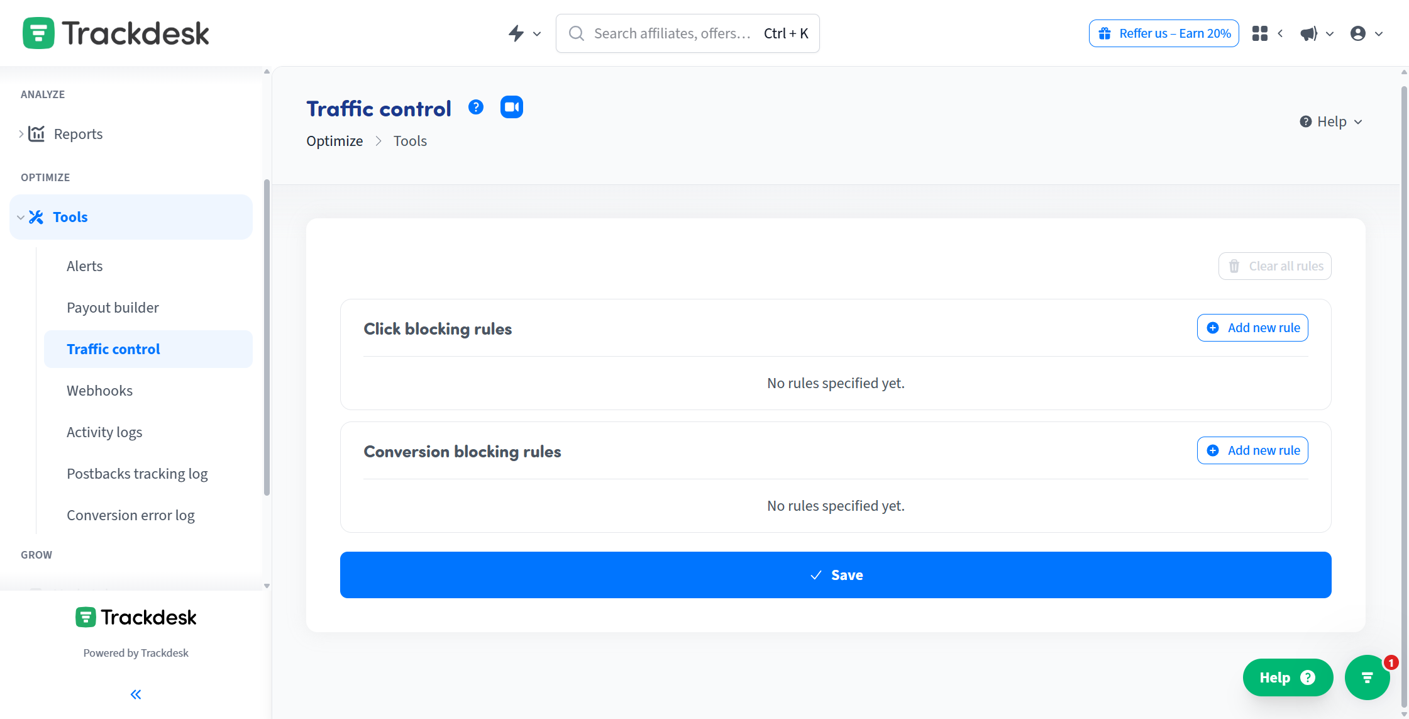Click the Save button
The width and height of the screenshot is (1409, 719).
(836, 574)
